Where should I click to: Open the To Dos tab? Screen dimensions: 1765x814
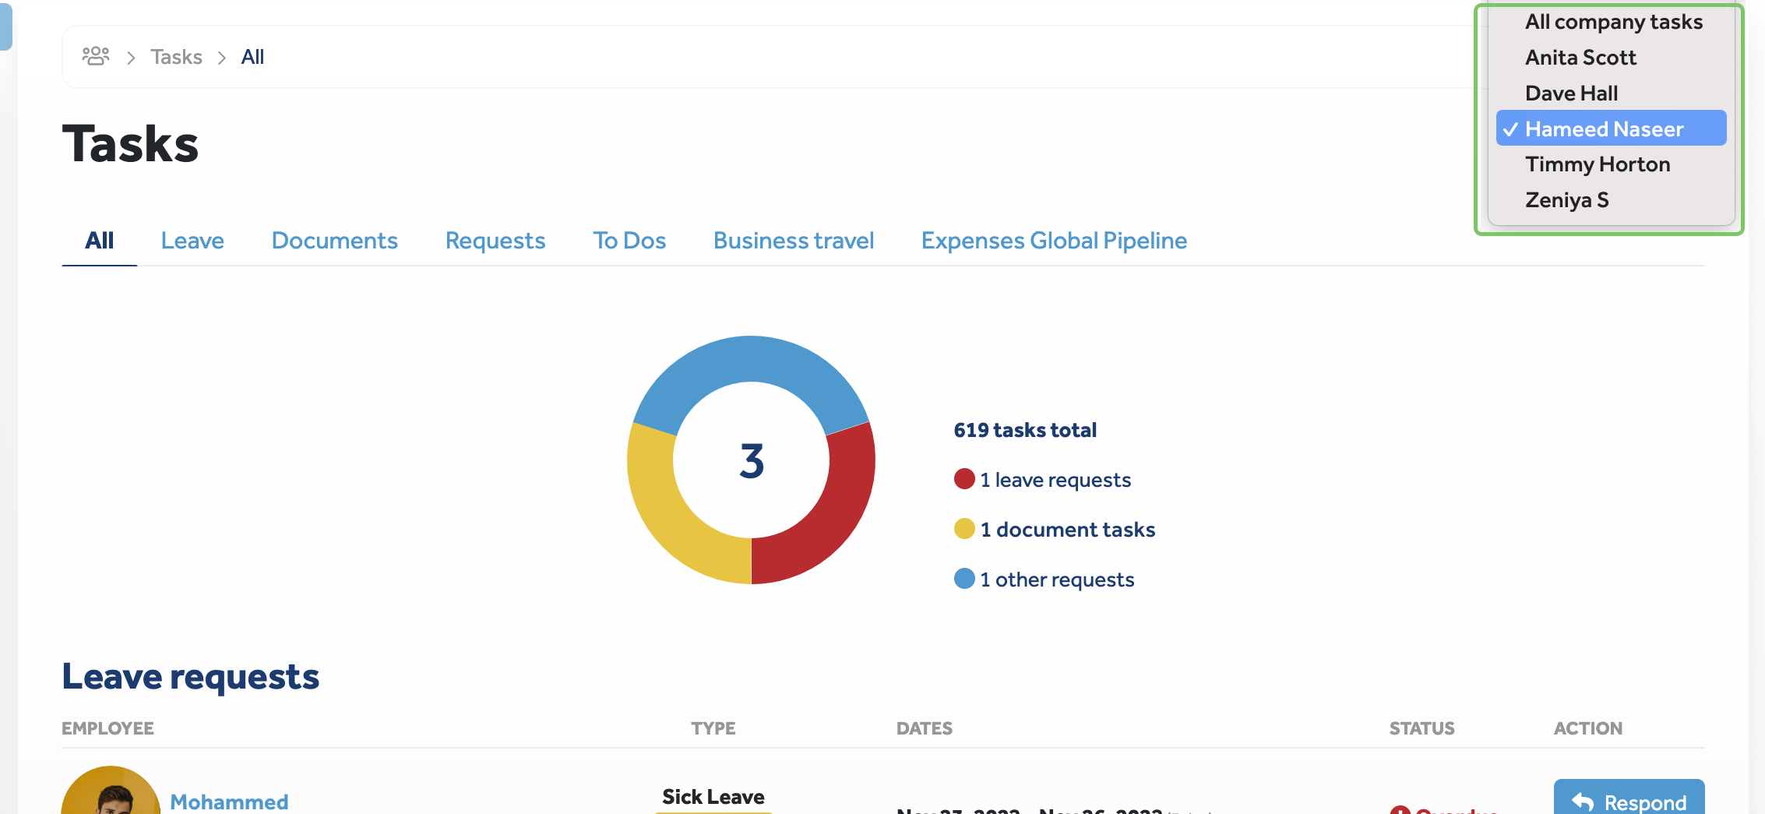click(x=629, y=241)
